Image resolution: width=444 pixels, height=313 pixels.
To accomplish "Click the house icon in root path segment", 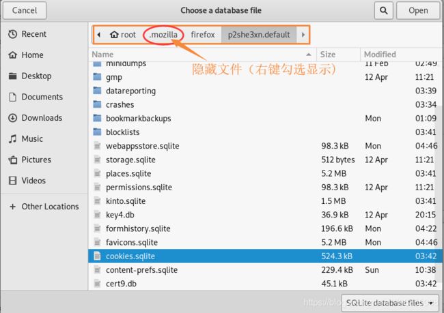I will coord(114,35).
